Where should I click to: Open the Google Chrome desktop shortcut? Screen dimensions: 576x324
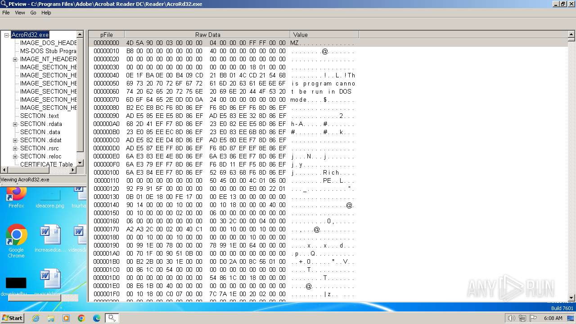[x=16, y=241]
